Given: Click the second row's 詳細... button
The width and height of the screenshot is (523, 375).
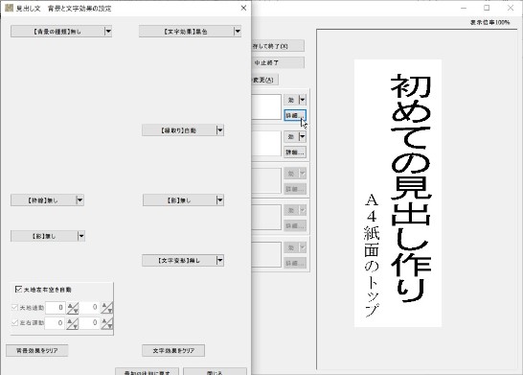Looking at the screenshot, I should 295,152.
